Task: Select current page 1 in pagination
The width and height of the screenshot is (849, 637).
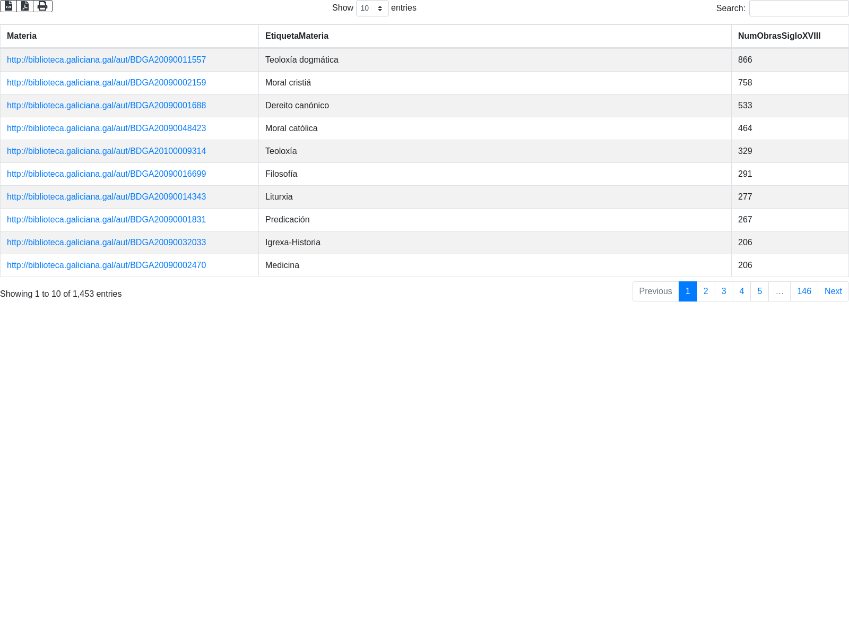Action: (x=688, y=291)
